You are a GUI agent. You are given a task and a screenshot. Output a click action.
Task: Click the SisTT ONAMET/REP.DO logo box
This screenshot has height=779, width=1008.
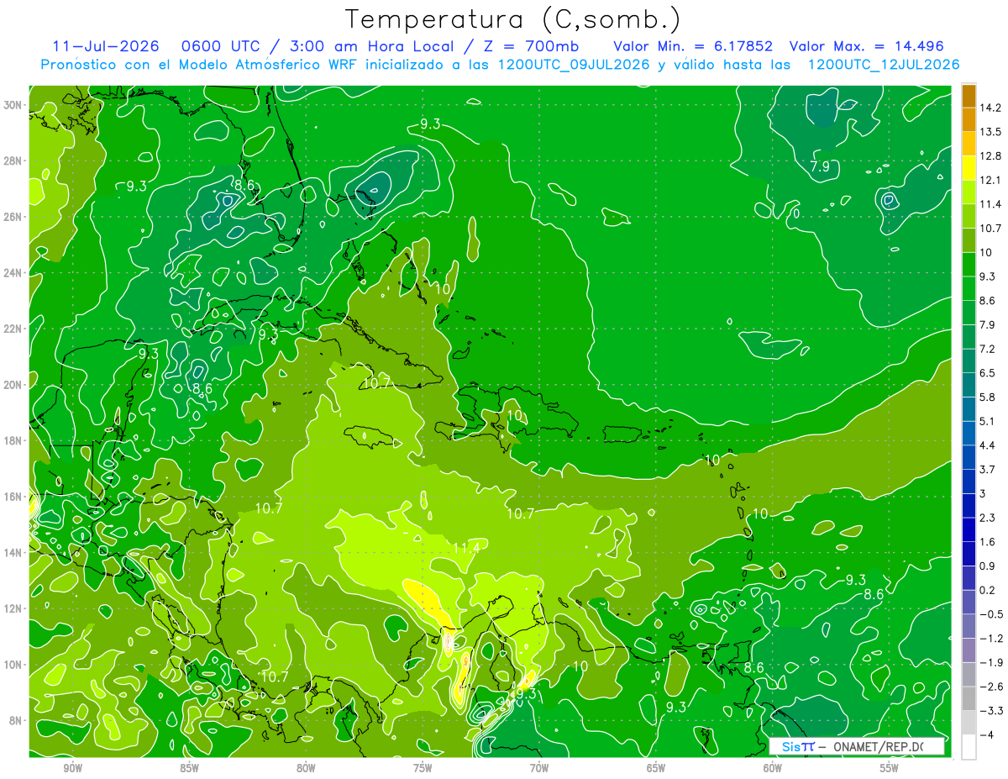point(857,746)
